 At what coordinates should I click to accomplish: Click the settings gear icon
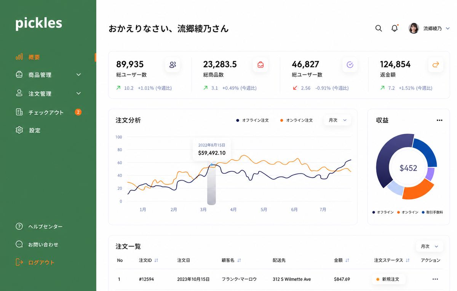pos(19,130)
